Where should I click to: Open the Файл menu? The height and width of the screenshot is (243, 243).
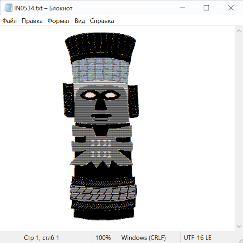(x=9, y=21)
